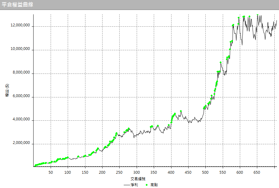Click the 12,000,000 y-axis label
279x188 pixels.
coord(20,25)
